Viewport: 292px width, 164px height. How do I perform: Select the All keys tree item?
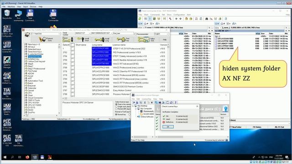tap(31, 47)
